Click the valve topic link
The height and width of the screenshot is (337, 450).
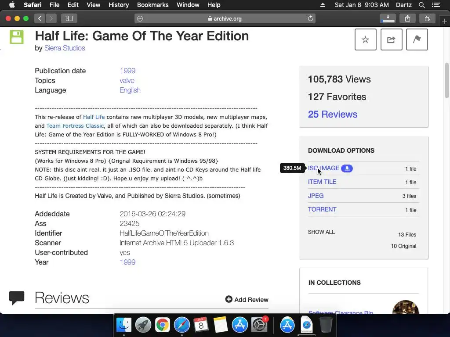[127, 81]
